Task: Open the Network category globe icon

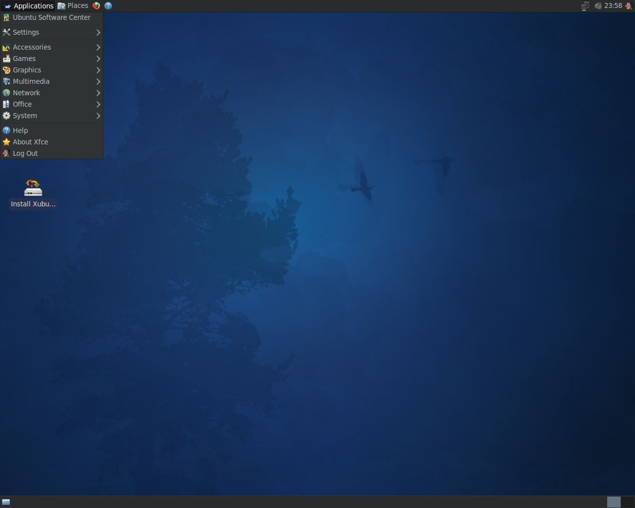Action: [6, 93]
